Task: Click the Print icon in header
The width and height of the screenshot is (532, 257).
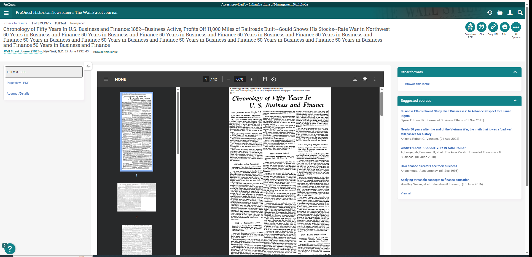Action: pos(504,27)
